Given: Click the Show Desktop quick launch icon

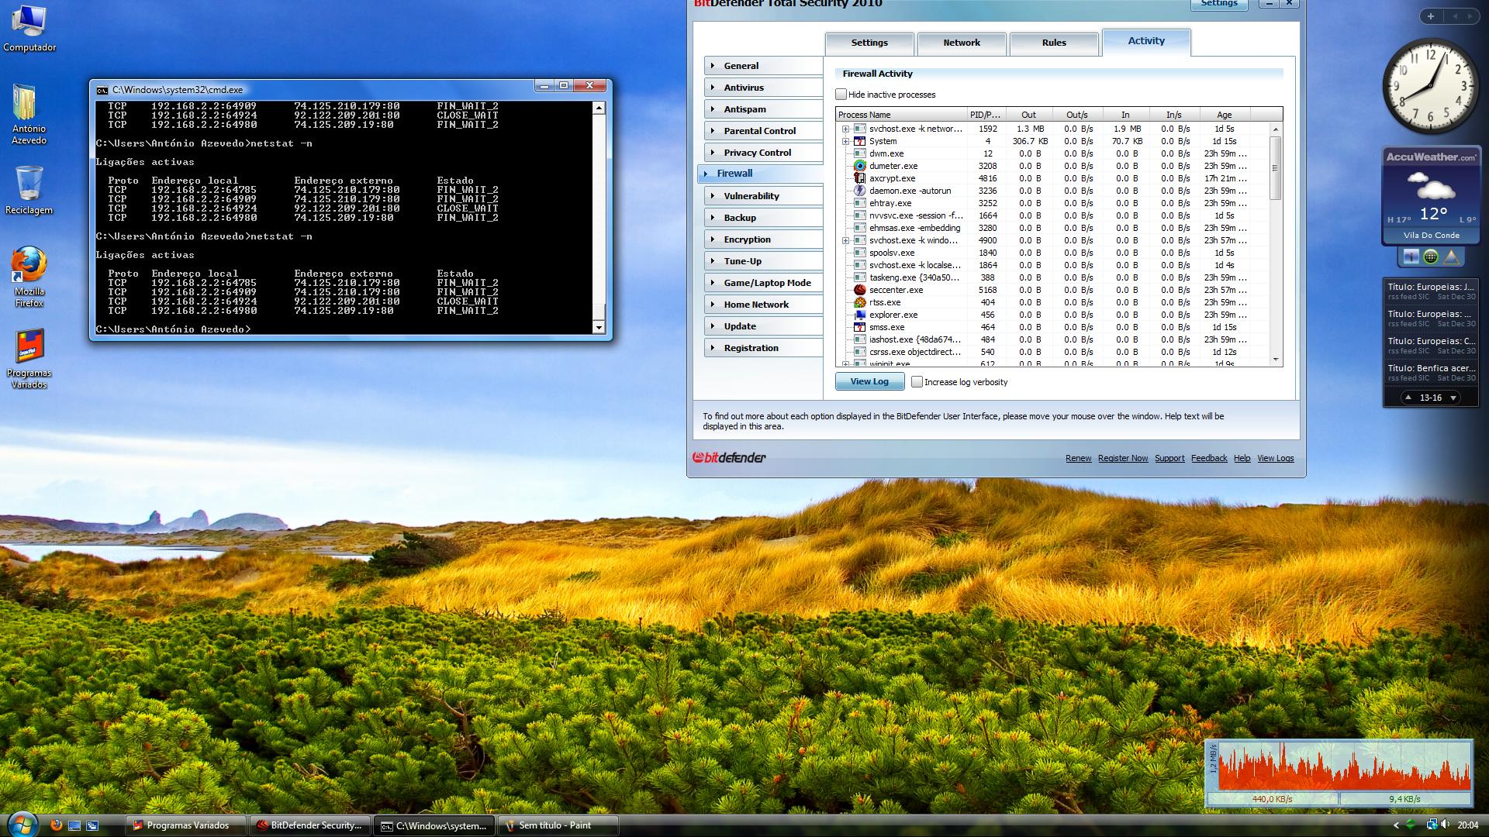Looking at the screenshot, I should click(x=74, y=825).
